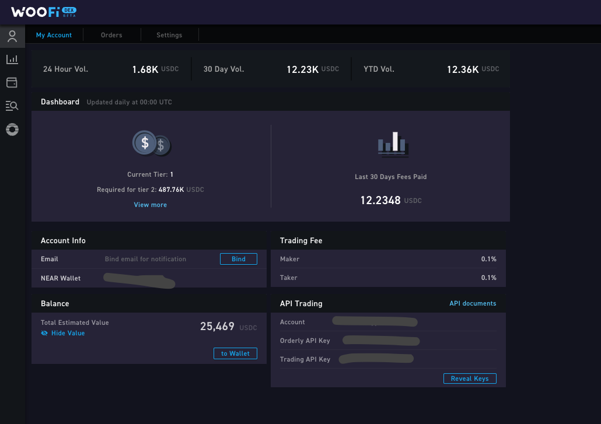Click the user account sidebar icon

12,37
